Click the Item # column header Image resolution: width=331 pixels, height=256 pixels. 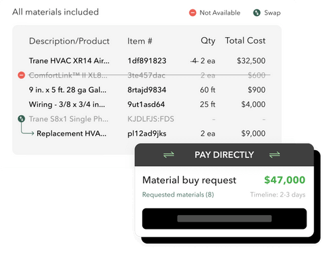[x=140, y=41]
